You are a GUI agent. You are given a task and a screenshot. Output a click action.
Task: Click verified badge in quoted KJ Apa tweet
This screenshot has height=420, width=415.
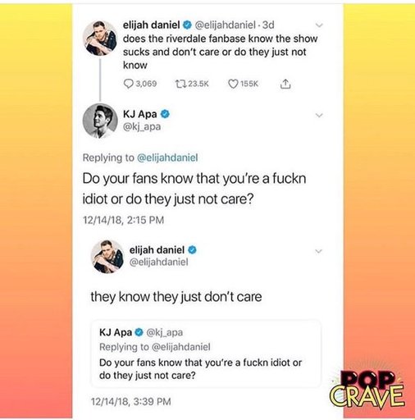(x=139, y=332)
